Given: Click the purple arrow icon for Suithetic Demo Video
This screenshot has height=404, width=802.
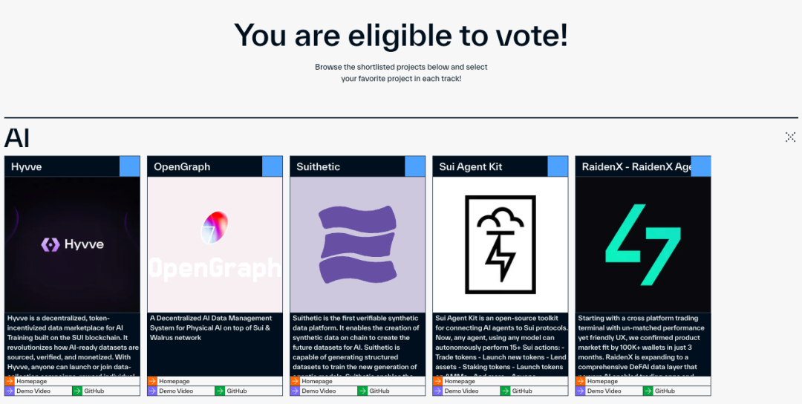Looking at the screenshot, I should (294, 391).
